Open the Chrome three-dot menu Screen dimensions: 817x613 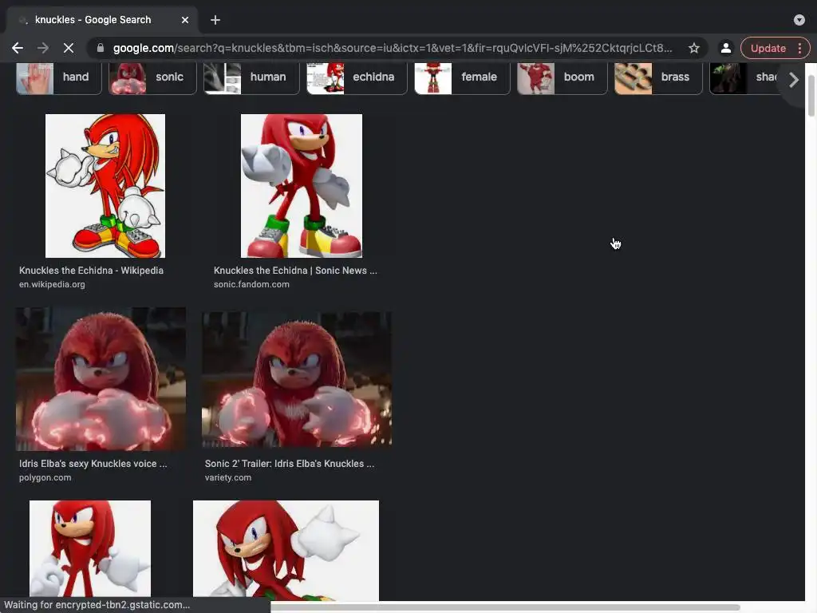coord(799,48)
